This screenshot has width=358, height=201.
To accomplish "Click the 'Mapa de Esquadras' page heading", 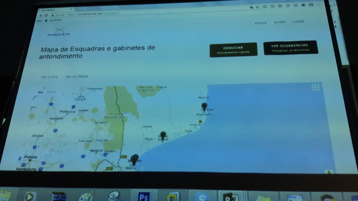I will point(97,52).
